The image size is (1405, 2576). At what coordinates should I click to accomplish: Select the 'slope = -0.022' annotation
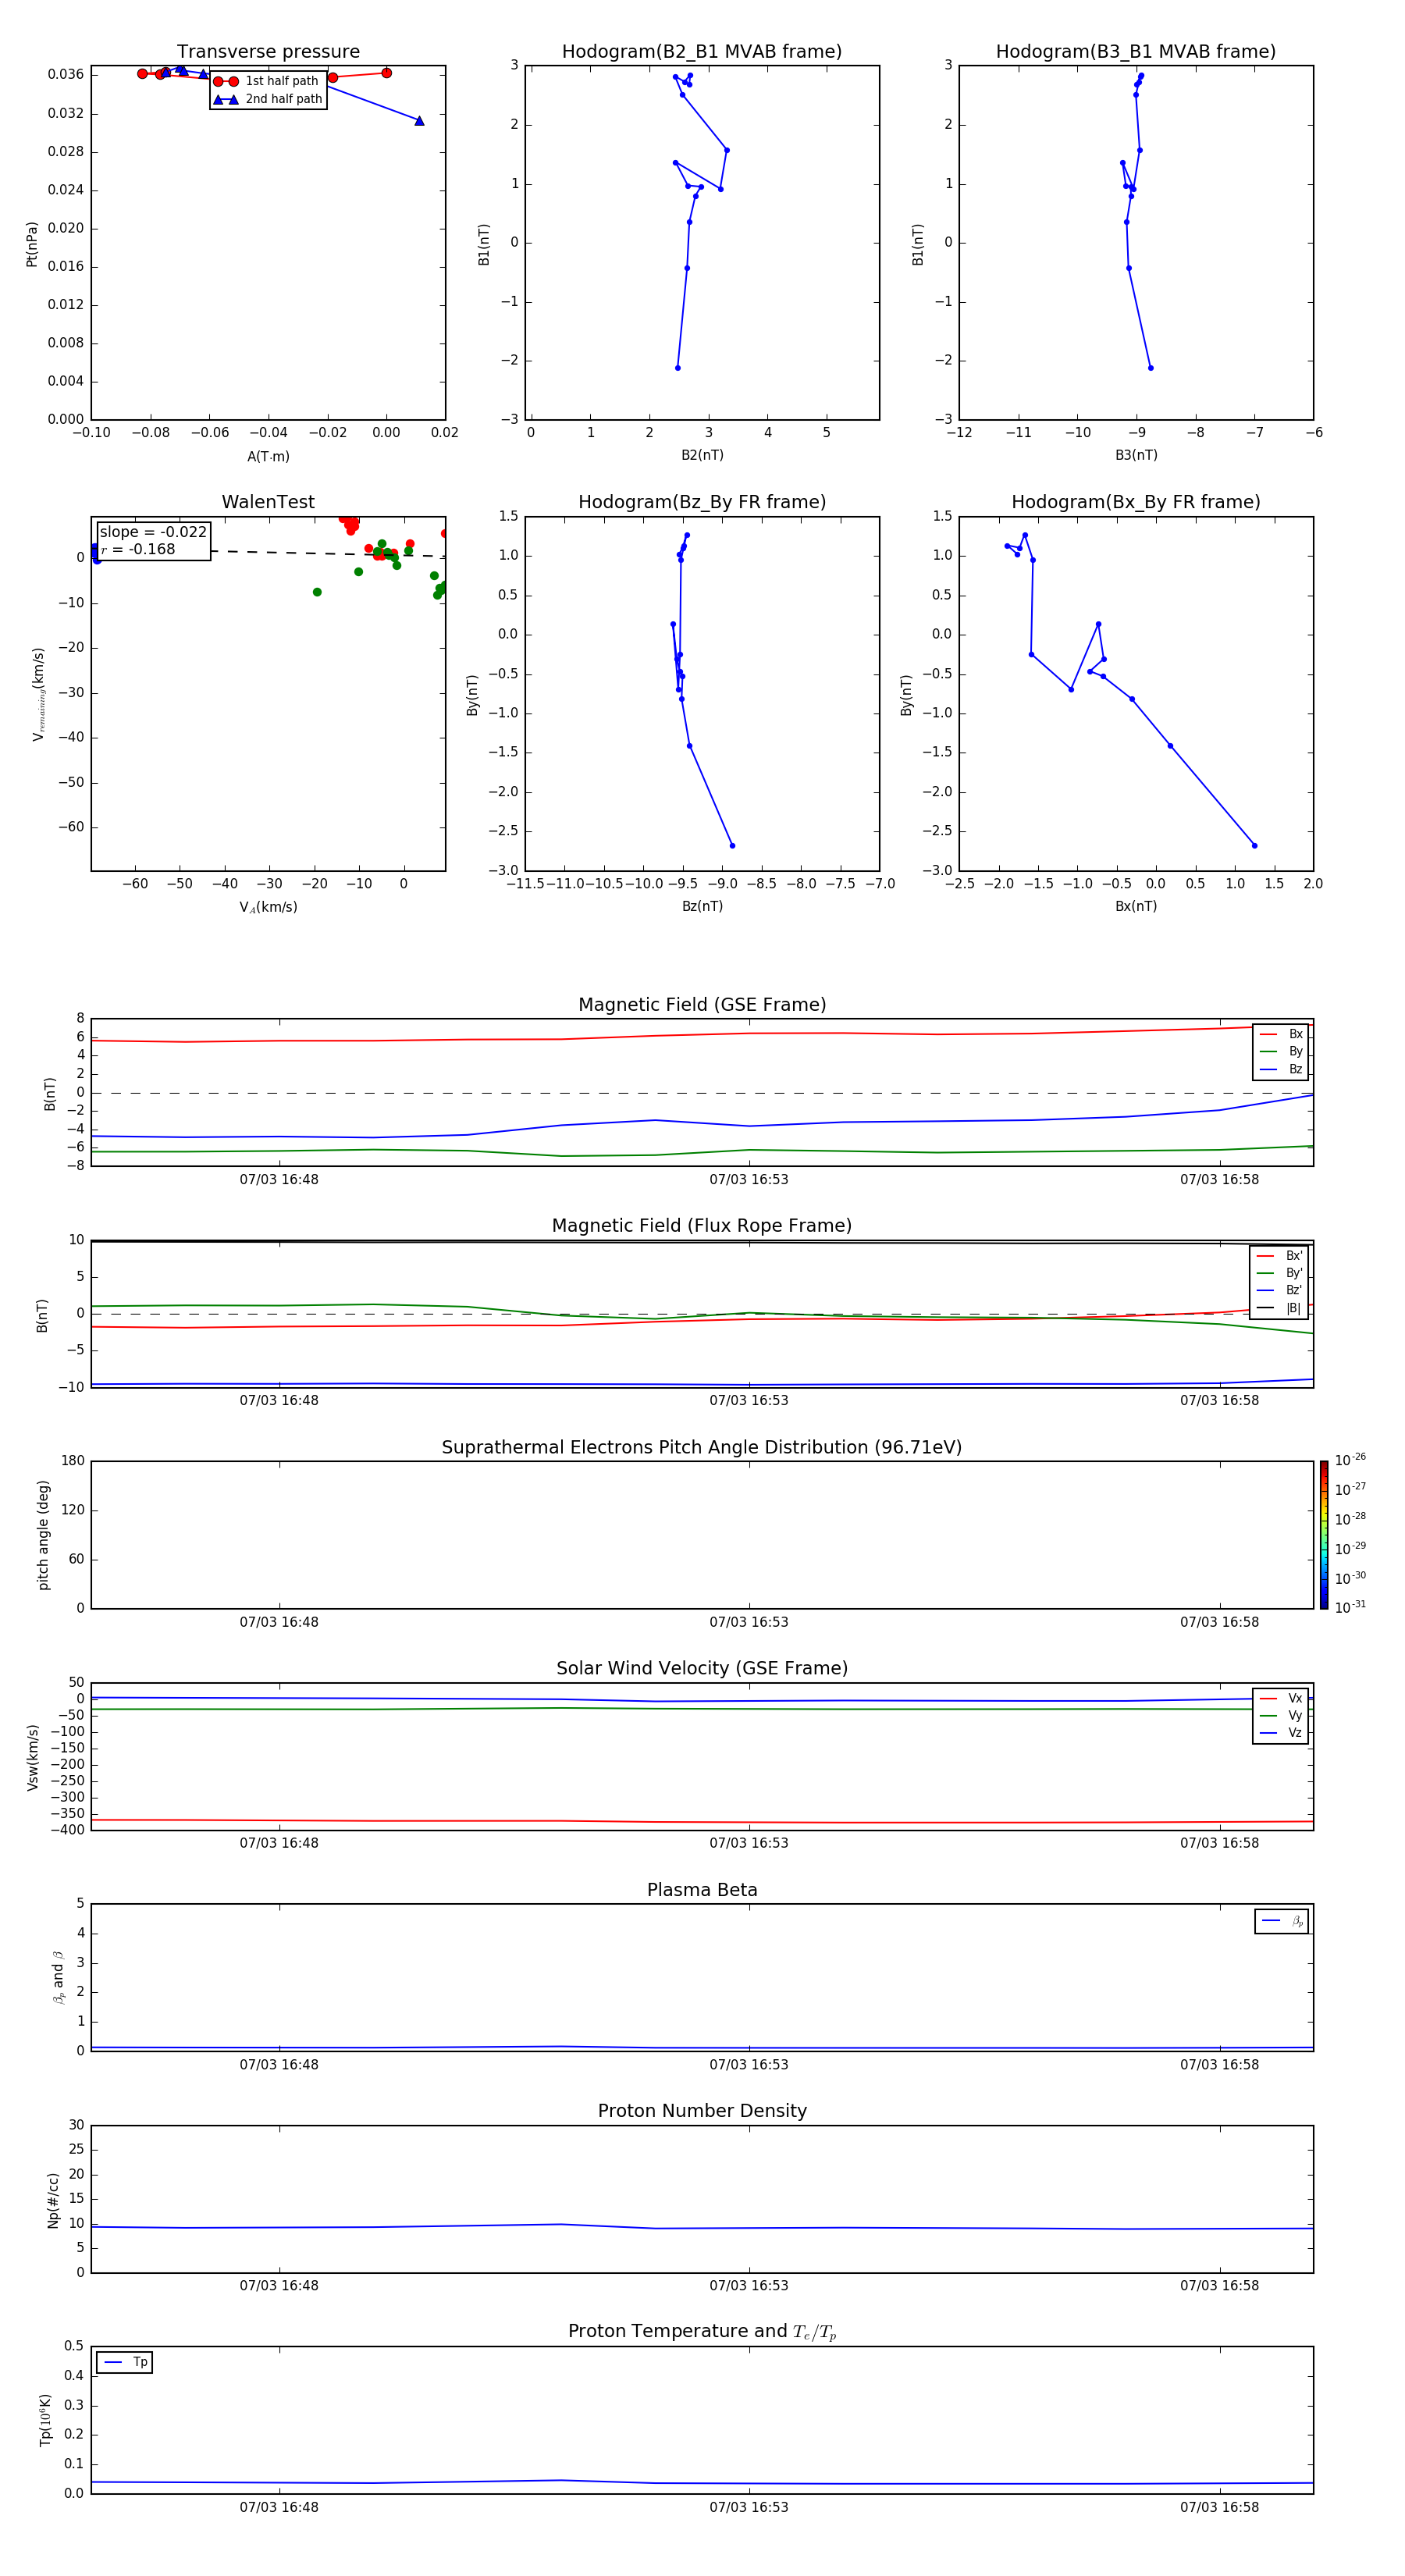(x=153, y=532)
